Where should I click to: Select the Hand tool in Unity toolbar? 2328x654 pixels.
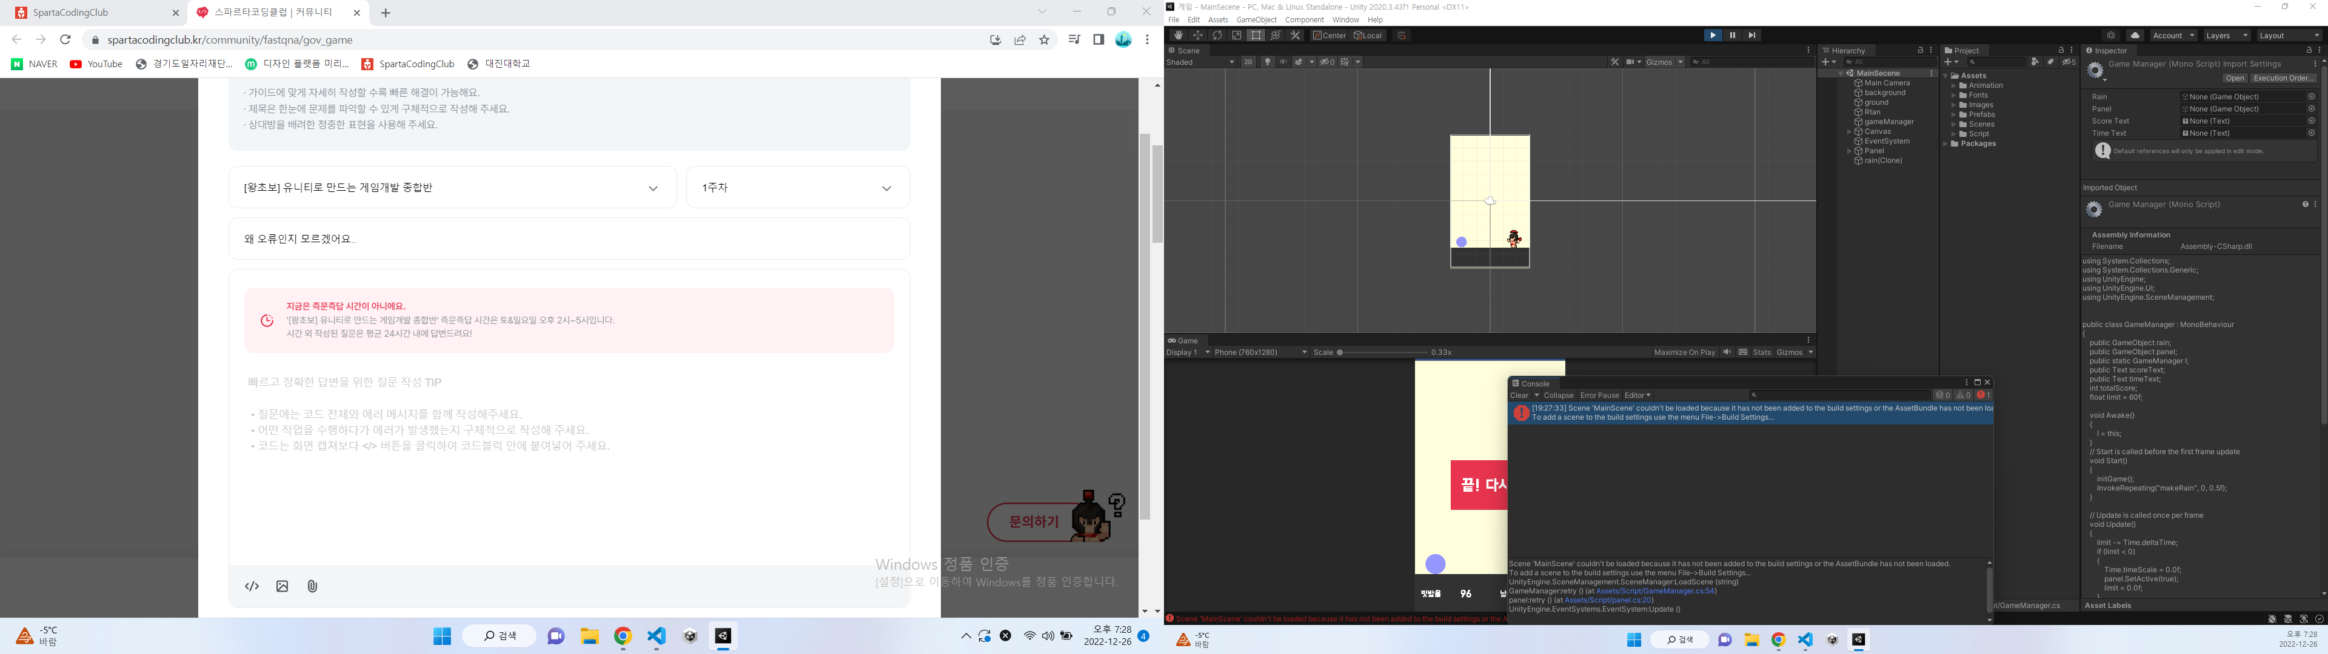(x=1179, y=35)
